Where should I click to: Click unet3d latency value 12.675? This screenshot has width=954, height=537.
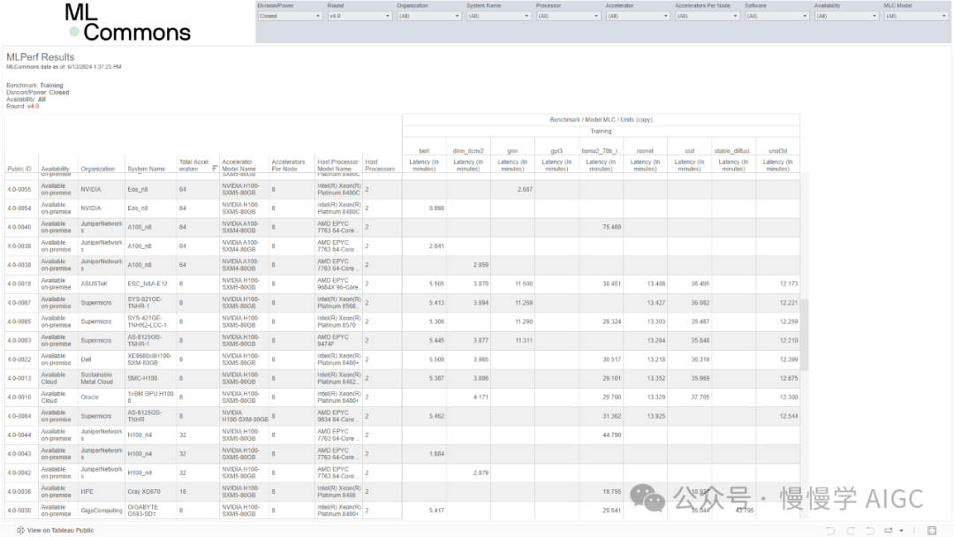pyautogui.click(x=789, y=378)
